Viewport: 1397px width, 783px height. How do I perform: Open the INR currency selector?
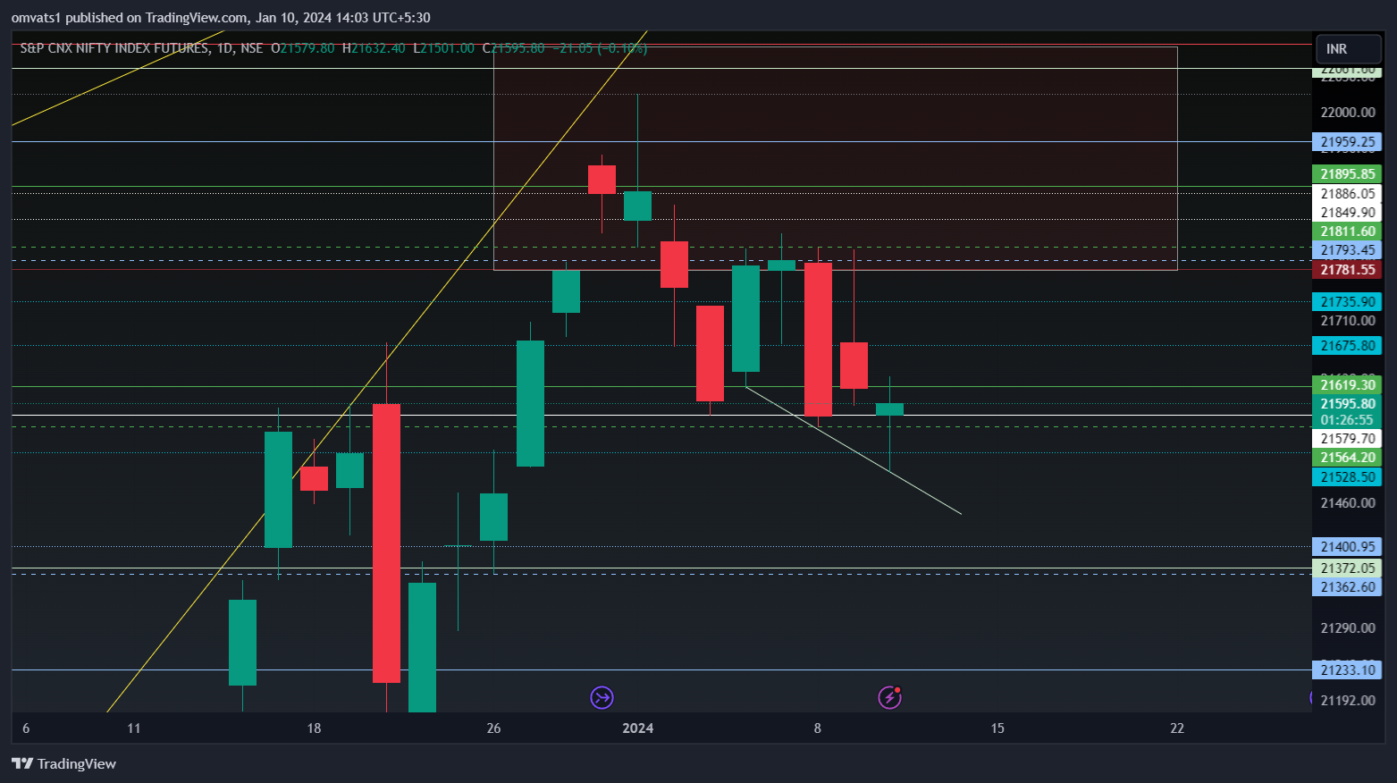[x=1348, y=49]
